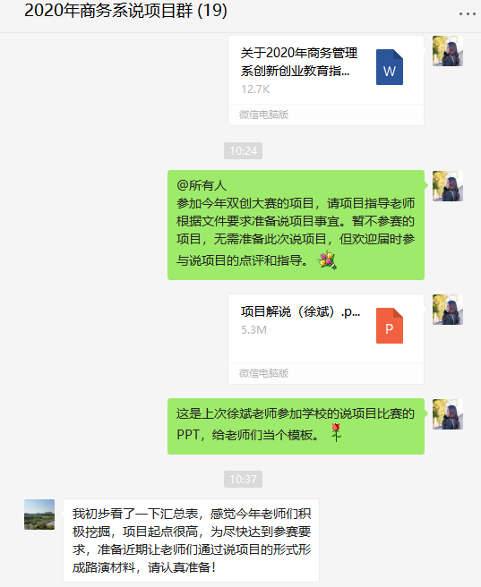This screenshot has width=481, height=587.
Task: Open the Word document icon for 关于2020年商务管理
Action: (x=390, y=67)
